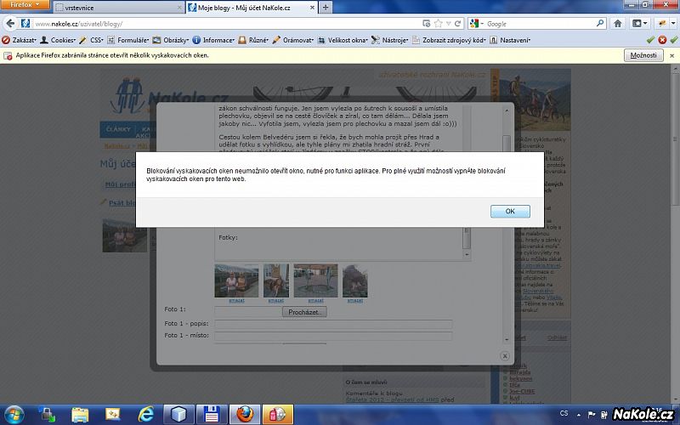The height and width of the screenshot is (425, 680).
Task: Go back with the browser back arrow
Action: pyautogui.click(x=10, y=24)
